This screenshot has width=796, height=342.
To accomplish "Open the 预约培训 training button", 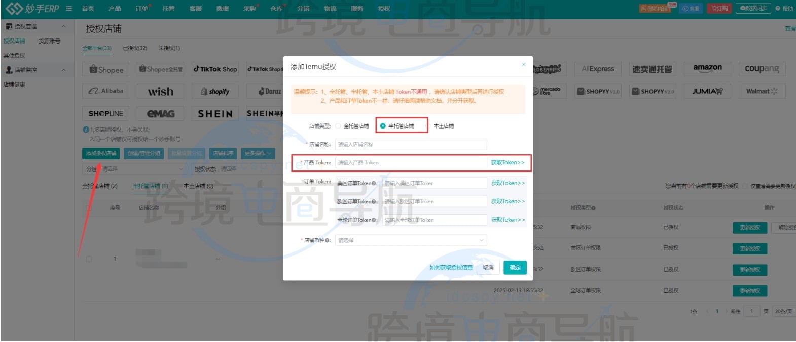I will [656, 8].
